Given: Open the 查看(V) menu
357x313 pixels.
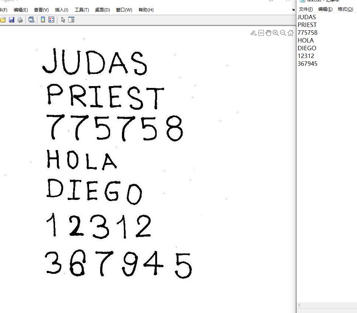Looking at the screenshot, I should pyautogui.click(x=41, y=10).
